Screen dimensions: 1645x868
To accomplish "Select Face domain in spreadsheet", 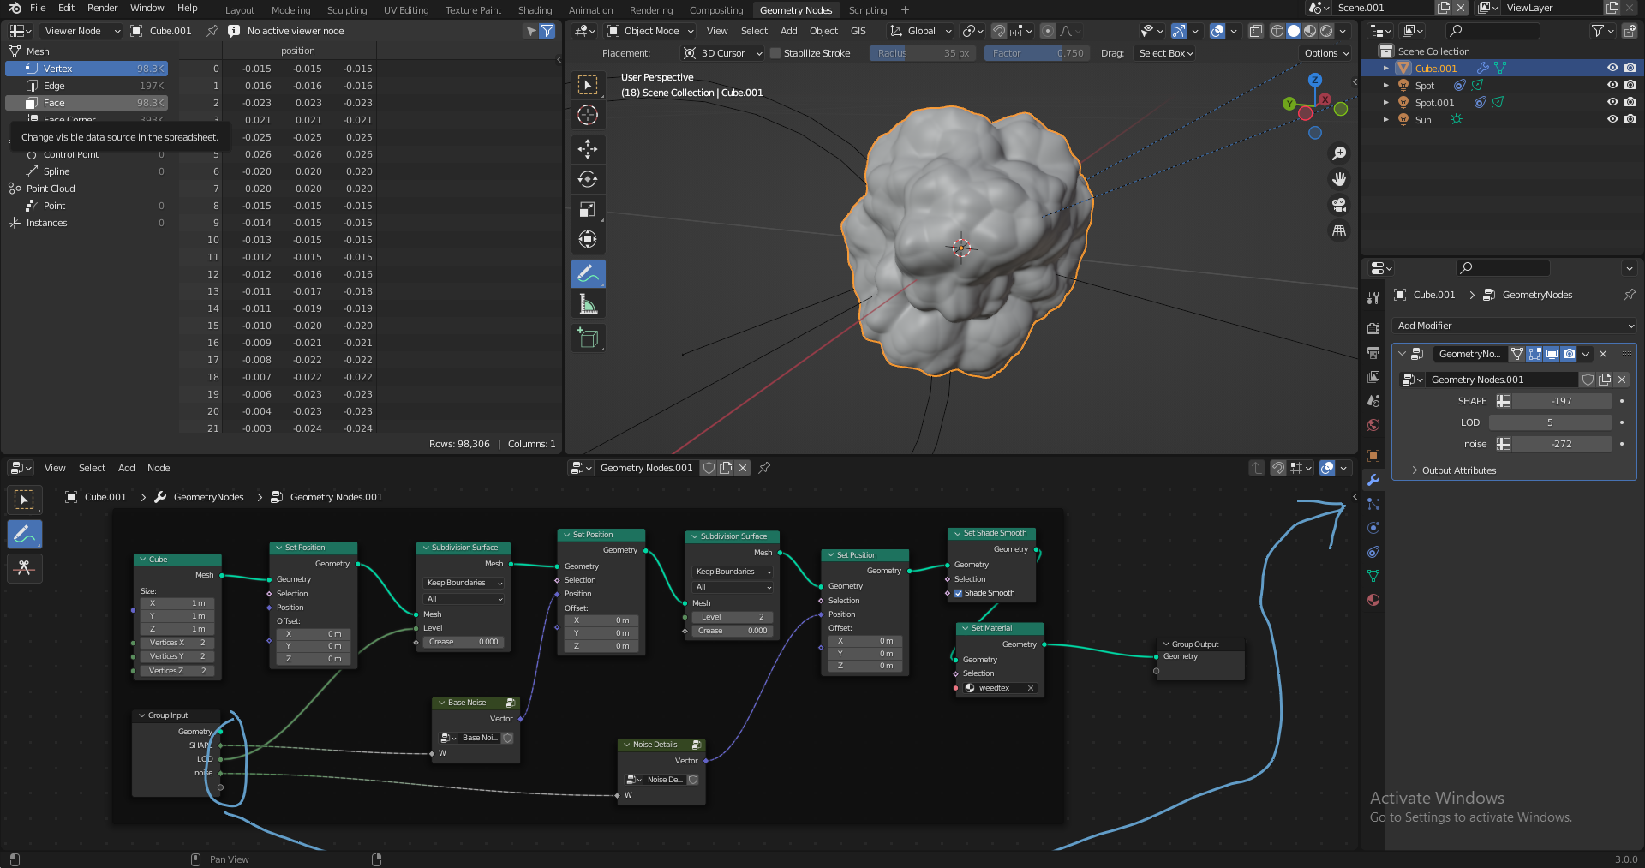I will tap(87, 103).
